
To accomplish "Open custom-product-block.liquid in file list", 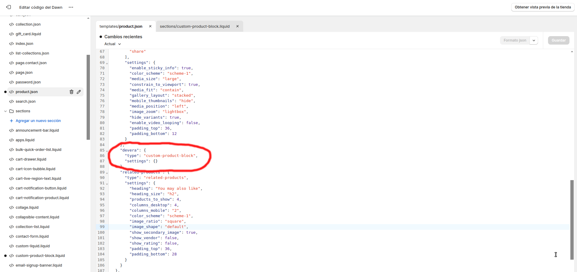I will tap(40, 256).
